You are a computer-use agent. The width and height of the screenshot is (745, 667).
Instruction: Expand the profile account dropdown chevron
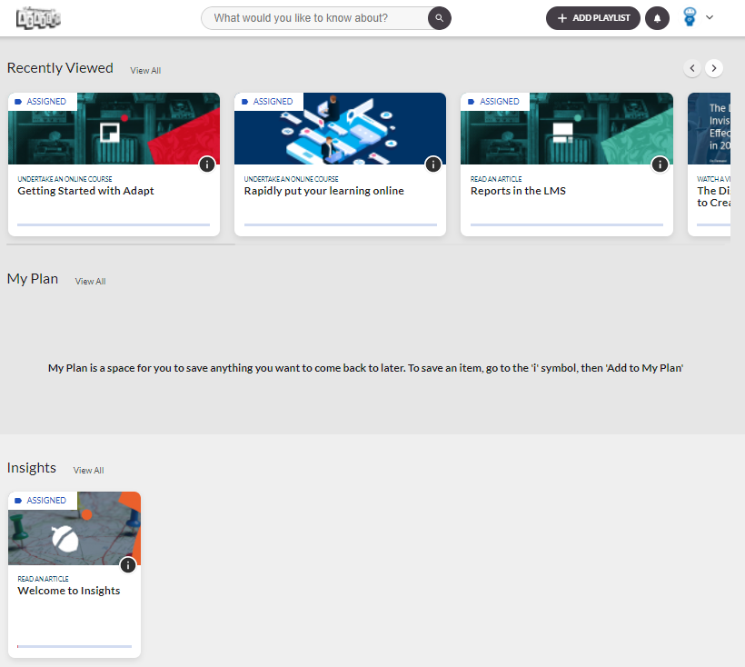pyautogui.click(x=710, y=18)
